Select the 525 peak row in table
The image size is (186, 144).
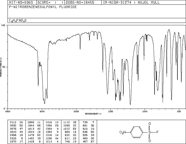tap(88, 135)
